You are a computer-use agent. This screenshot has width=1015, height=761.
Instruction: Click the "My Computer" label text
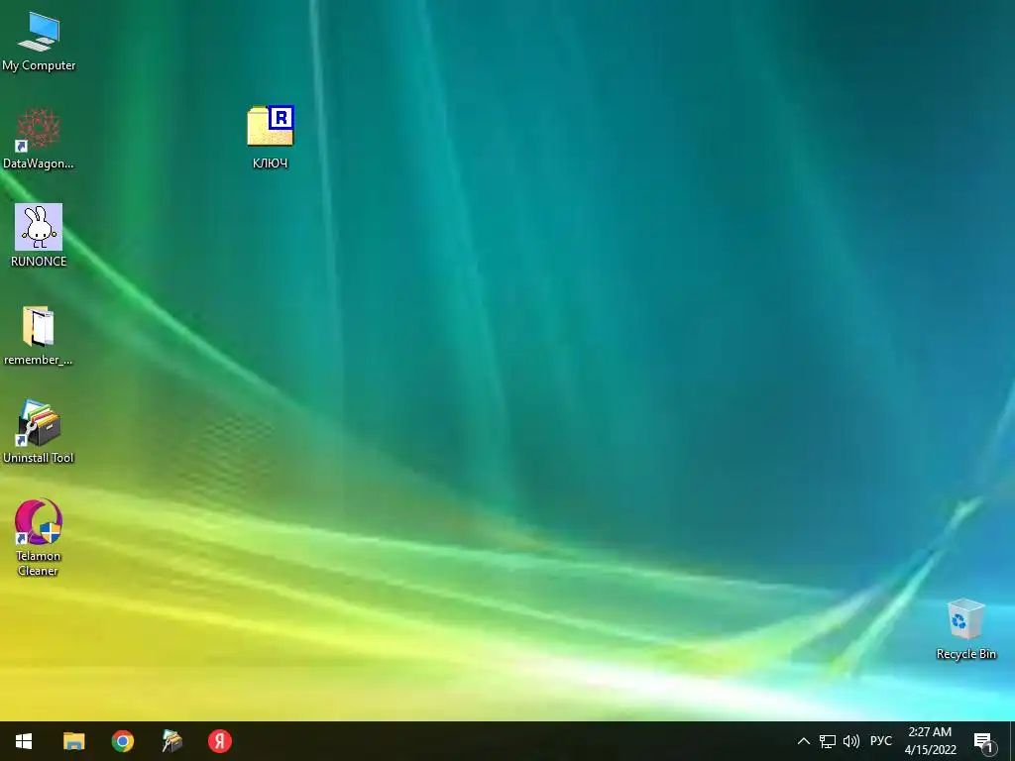(39, 65)
